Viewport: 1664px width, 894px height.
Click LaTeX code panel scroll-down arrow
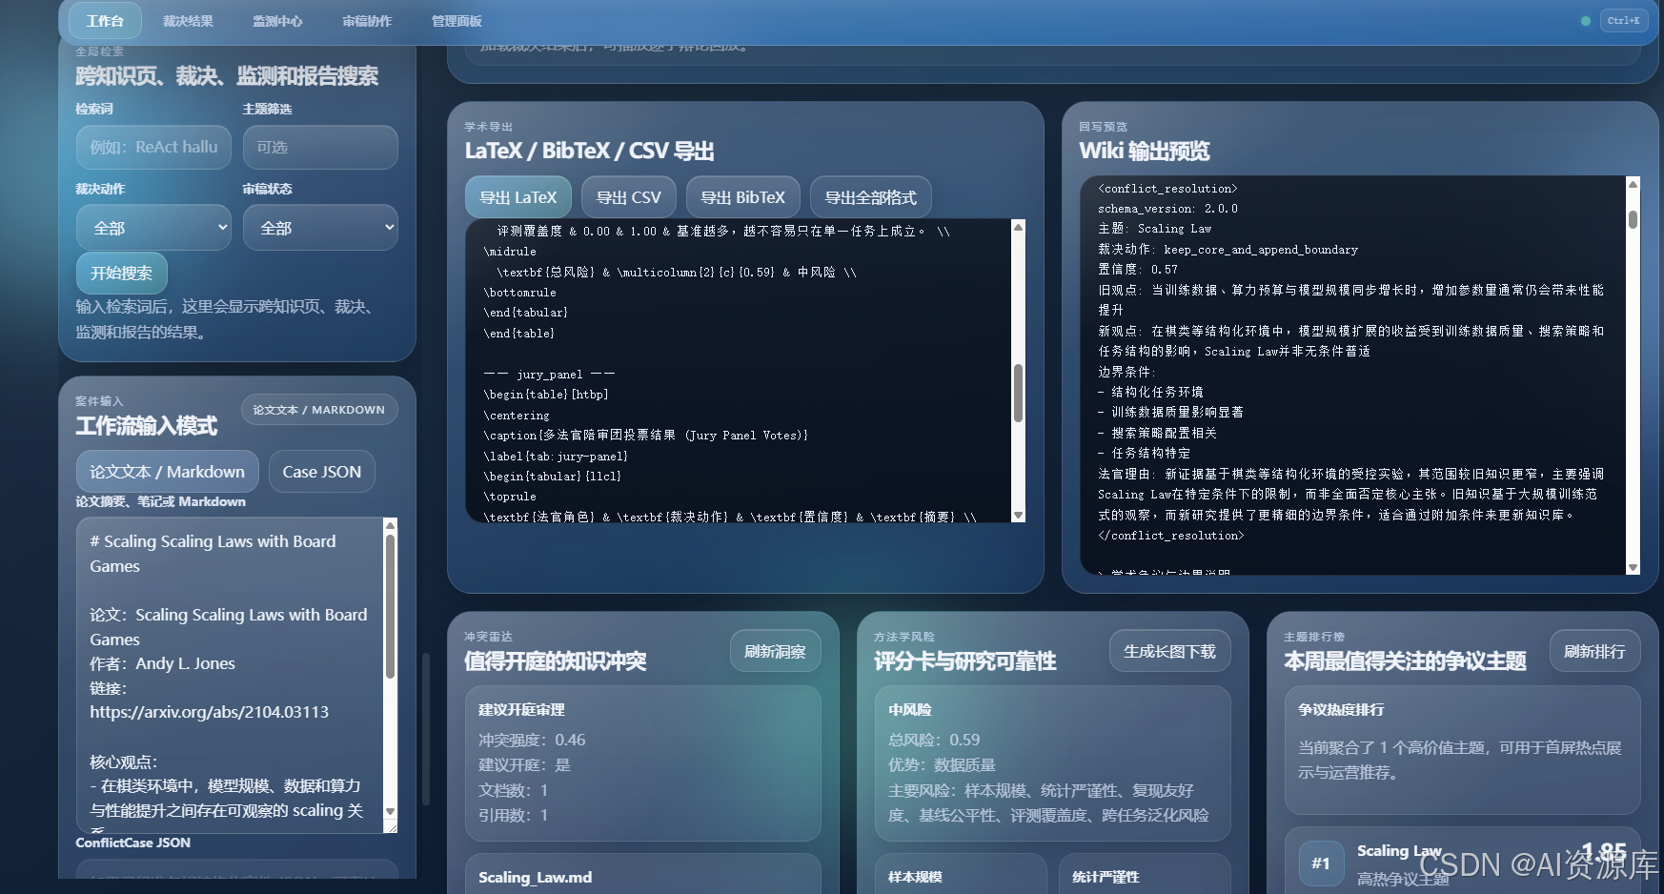[1018, 516]
